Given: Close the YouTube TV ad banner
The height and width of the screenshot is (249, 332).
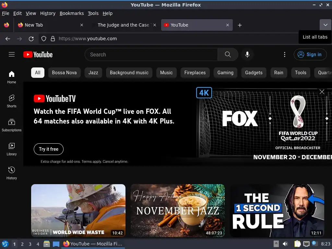Looking at the screenshot, I should (x=322, y=92).
